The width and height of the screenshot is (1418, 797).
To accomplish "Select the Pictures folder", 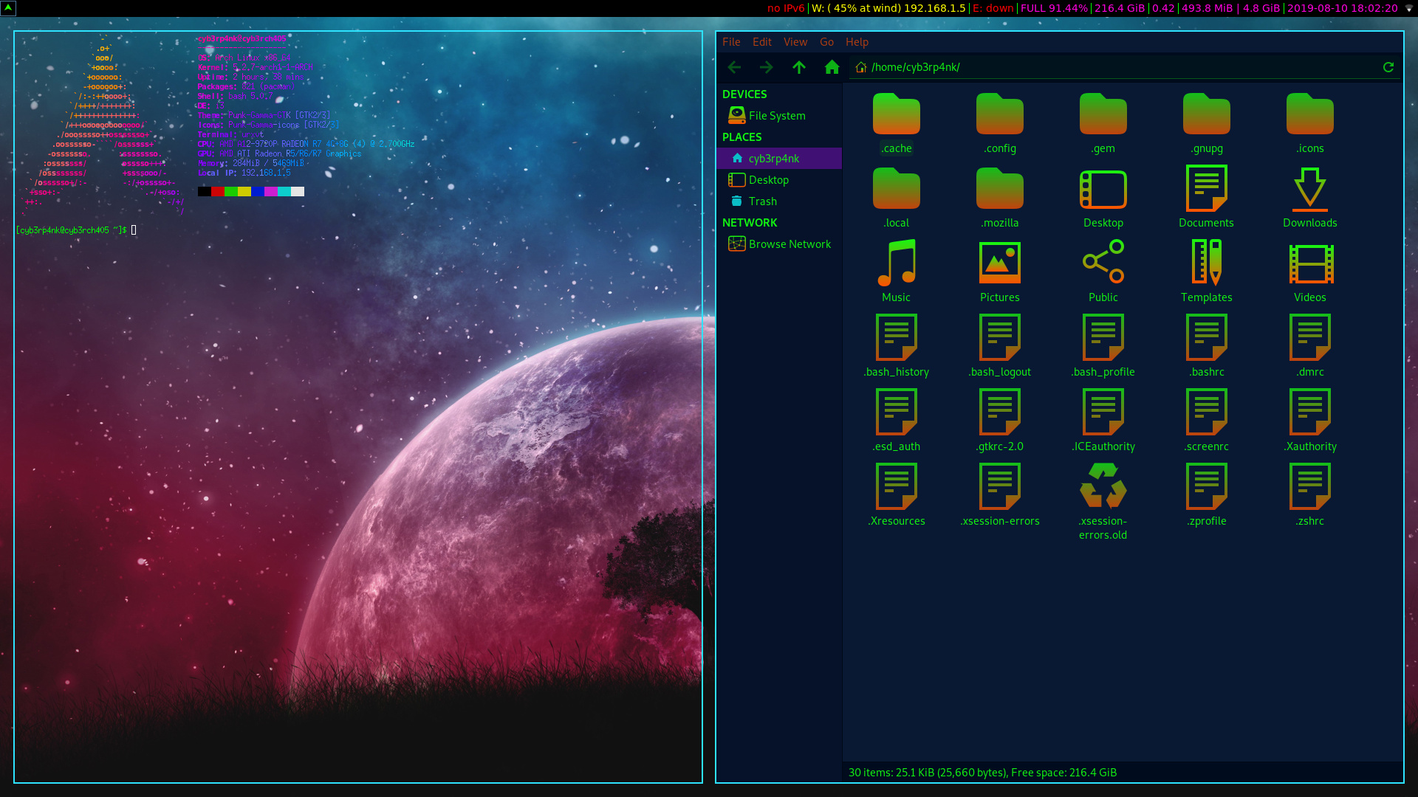I will click(x=1000, y=272).
